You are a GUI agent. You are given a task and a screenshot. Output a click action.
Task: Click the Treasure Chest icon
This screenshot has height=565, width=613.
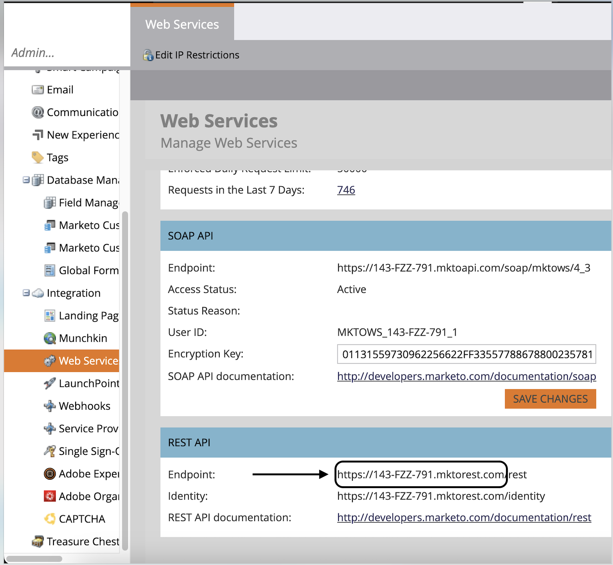pos(38,541)
